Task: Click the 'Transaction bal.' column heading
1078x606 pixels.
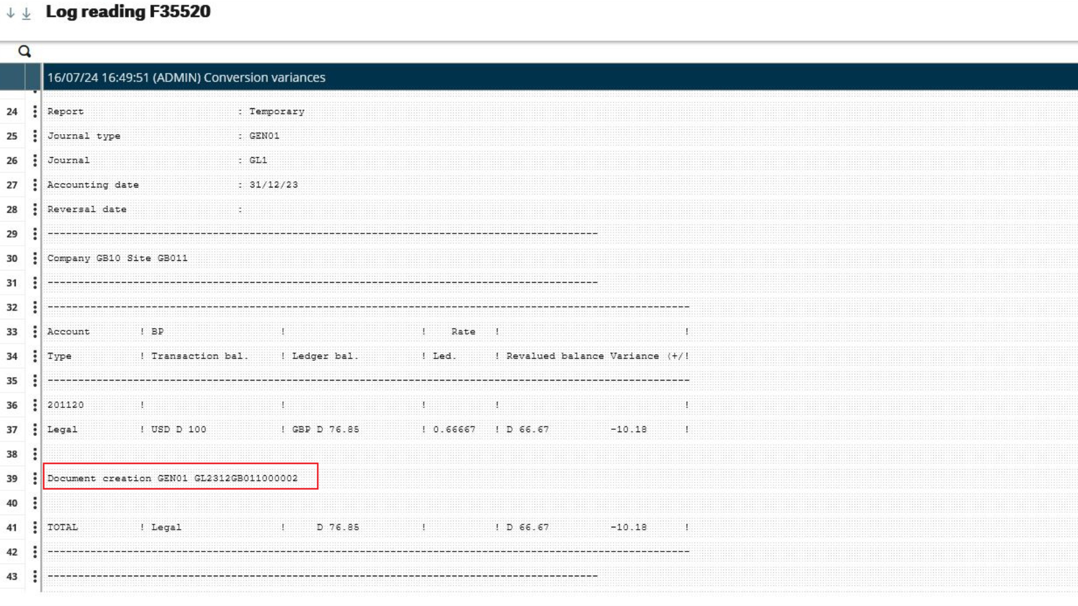Action: pos(199,356)
